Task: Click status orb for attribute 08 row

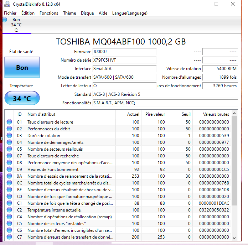Action: coord(9,162)
